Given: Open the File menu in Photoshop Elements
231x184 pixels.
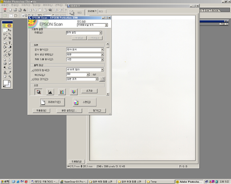Looking at the screenshot, I should click(x=5, y=5).
